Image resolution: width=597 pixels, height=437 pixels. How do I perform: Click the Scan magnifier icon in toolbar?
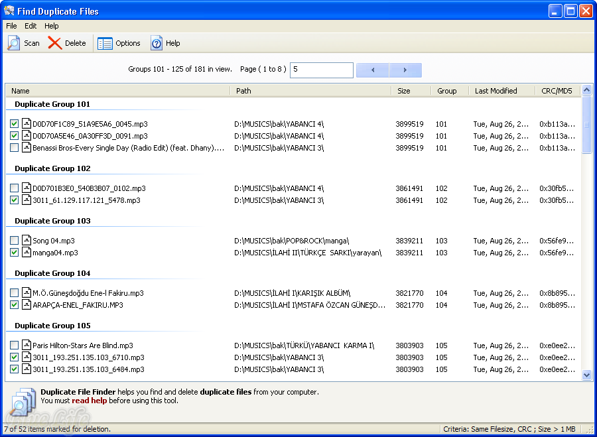coord(14,43)
